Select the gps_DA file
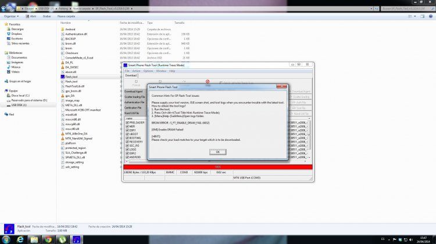The image size is (436, 244). click(70, 96)
